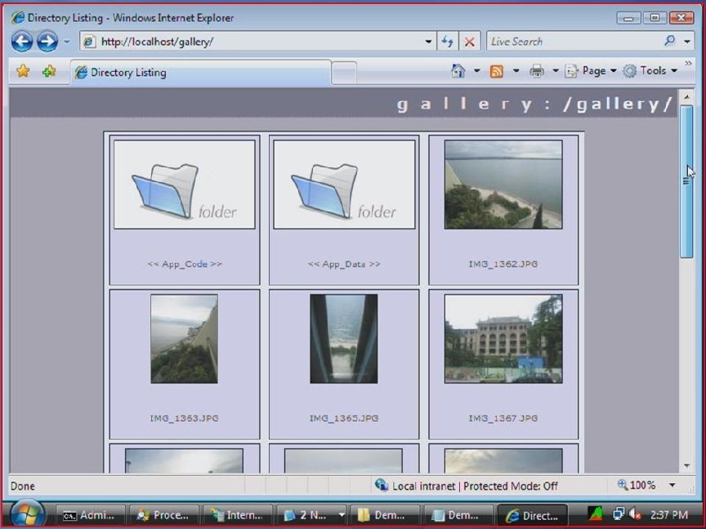Open the IMG_1363.JPG thumbnail

click(184, 339)
